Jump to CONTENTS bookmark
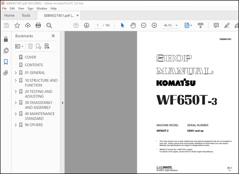This screenshot has width=239, height=174. pos(34,65)
